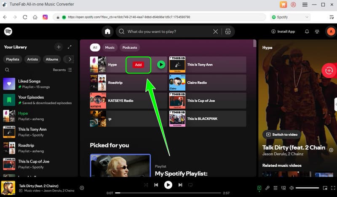Open This Is Tony Ann in the library
337x197 pixels.
point(39,132)
